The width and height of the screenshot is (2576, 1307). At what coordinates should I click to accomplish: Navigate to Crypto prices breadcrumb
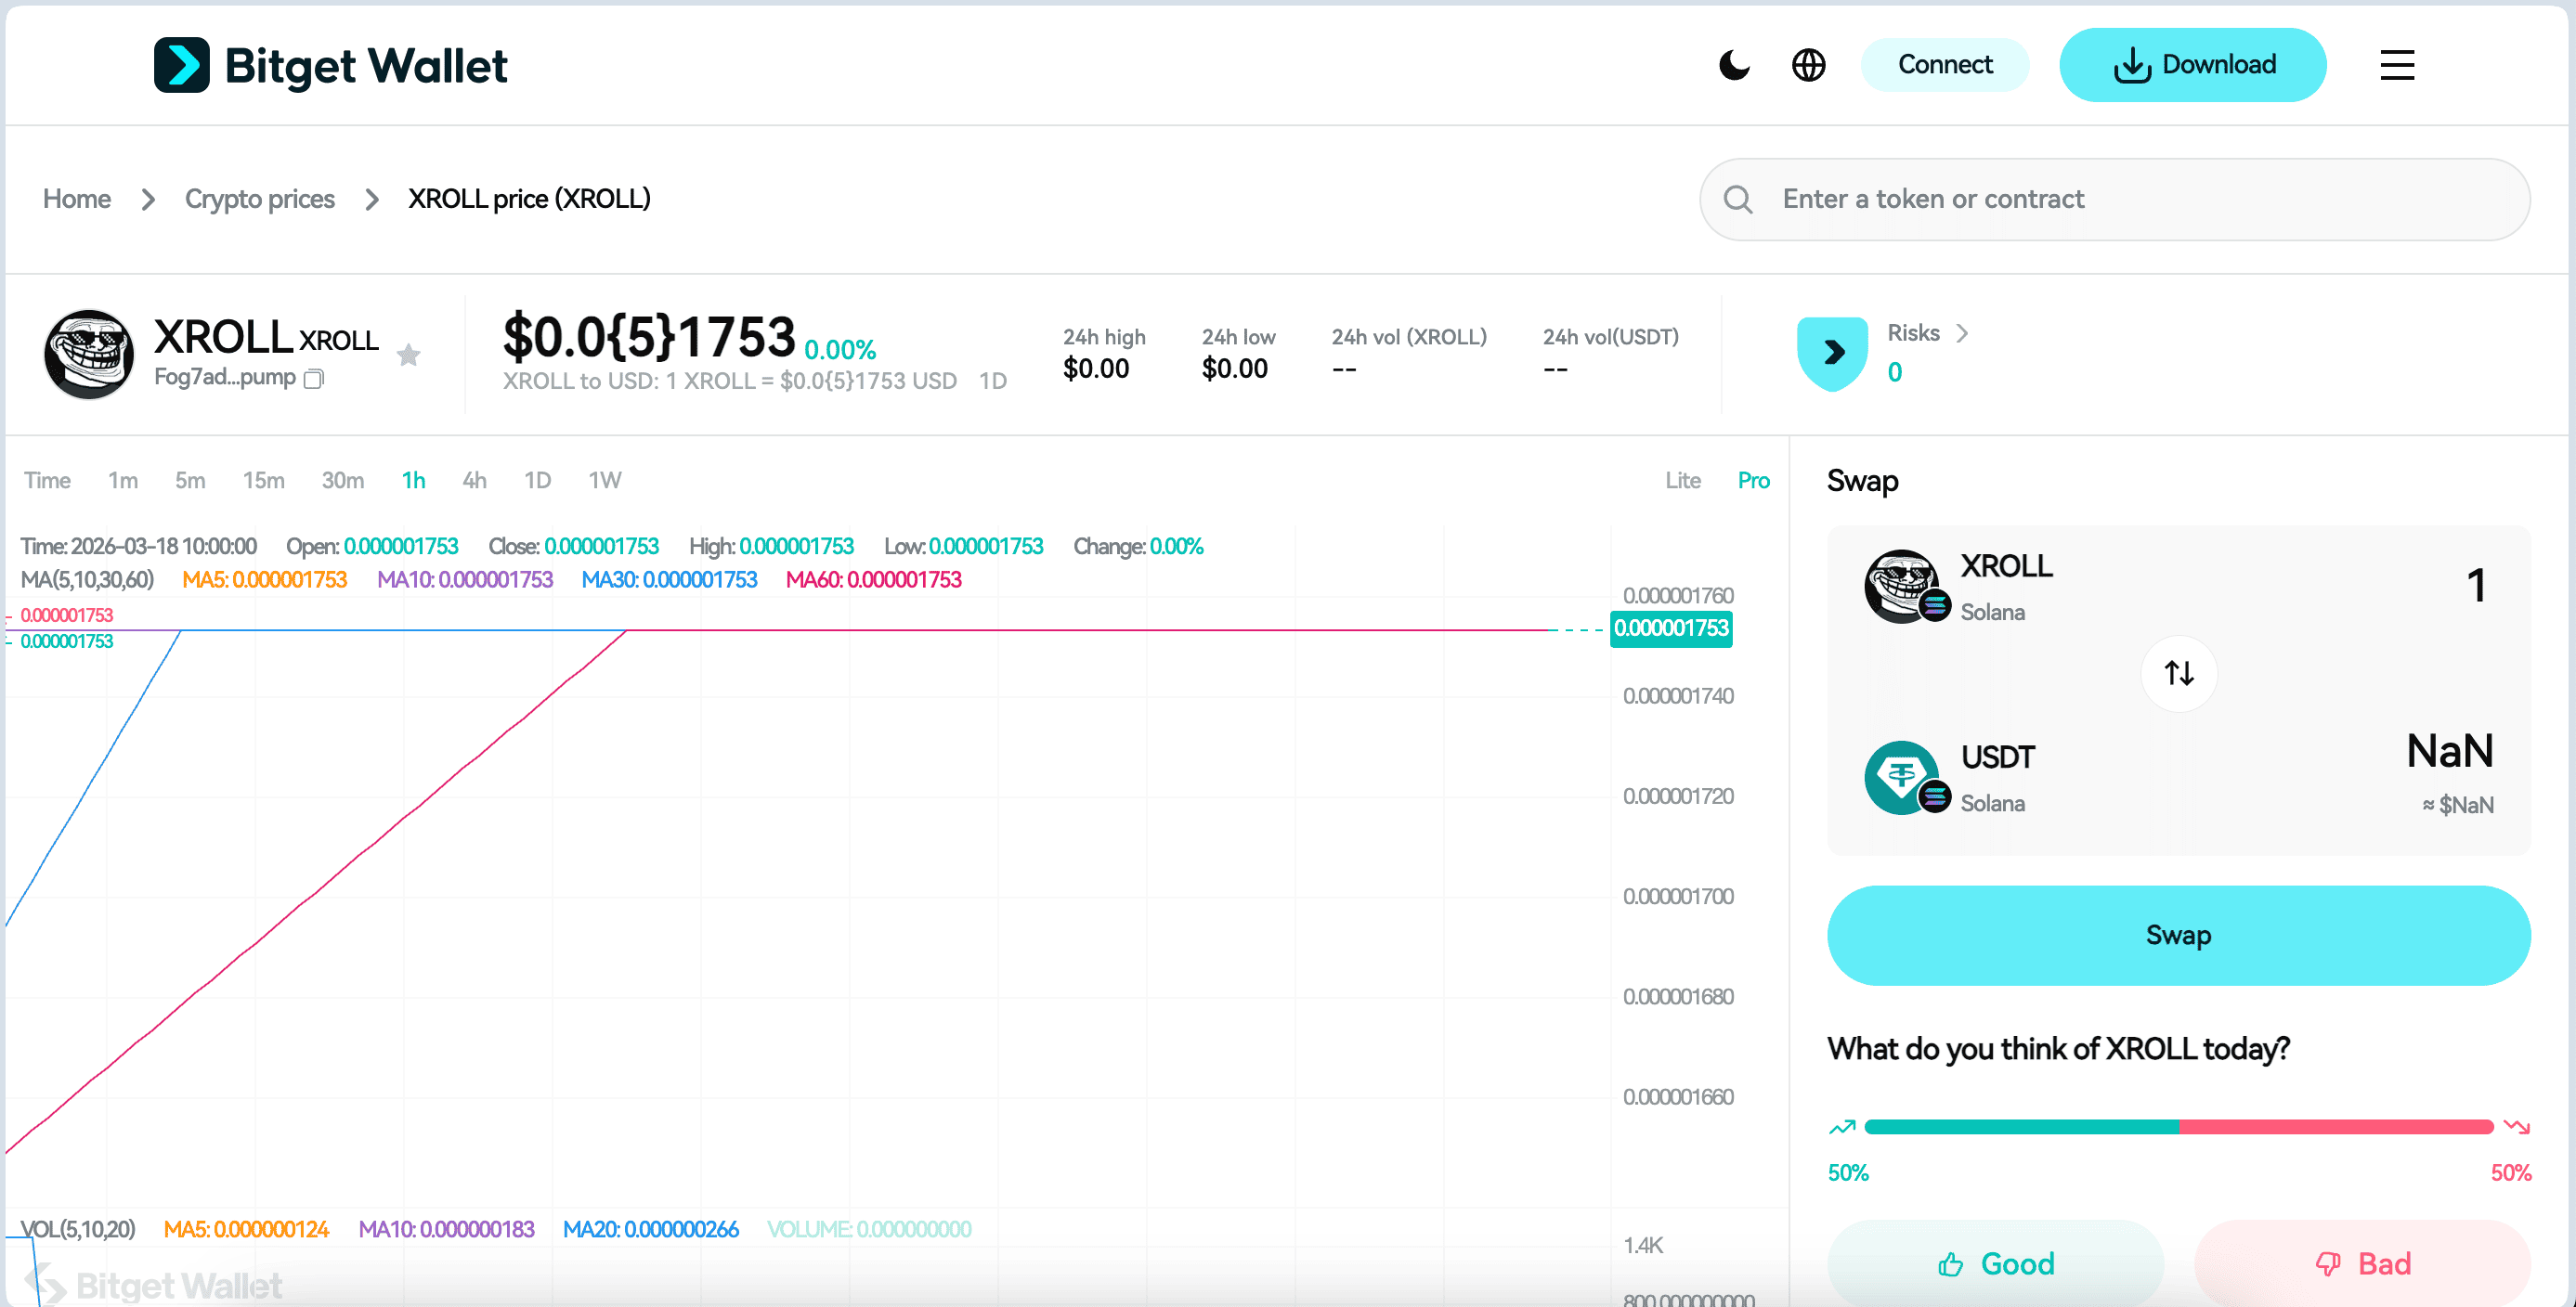click(260, 199)
